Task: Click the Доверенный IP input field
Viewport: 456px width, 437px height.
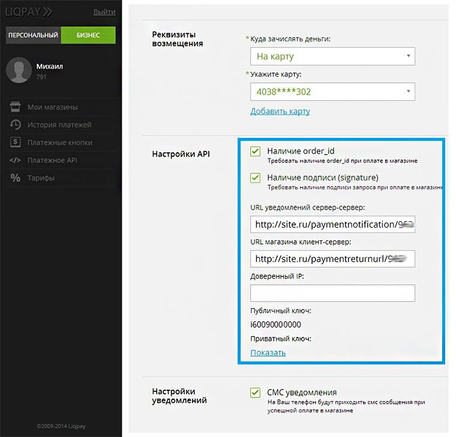Action: (332, 293)
